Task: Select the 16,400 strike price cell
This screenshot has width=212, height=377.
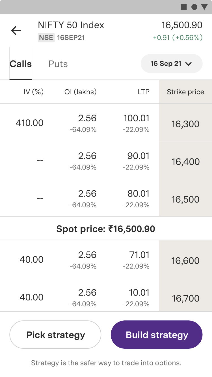Action: [x=185, y=162]
